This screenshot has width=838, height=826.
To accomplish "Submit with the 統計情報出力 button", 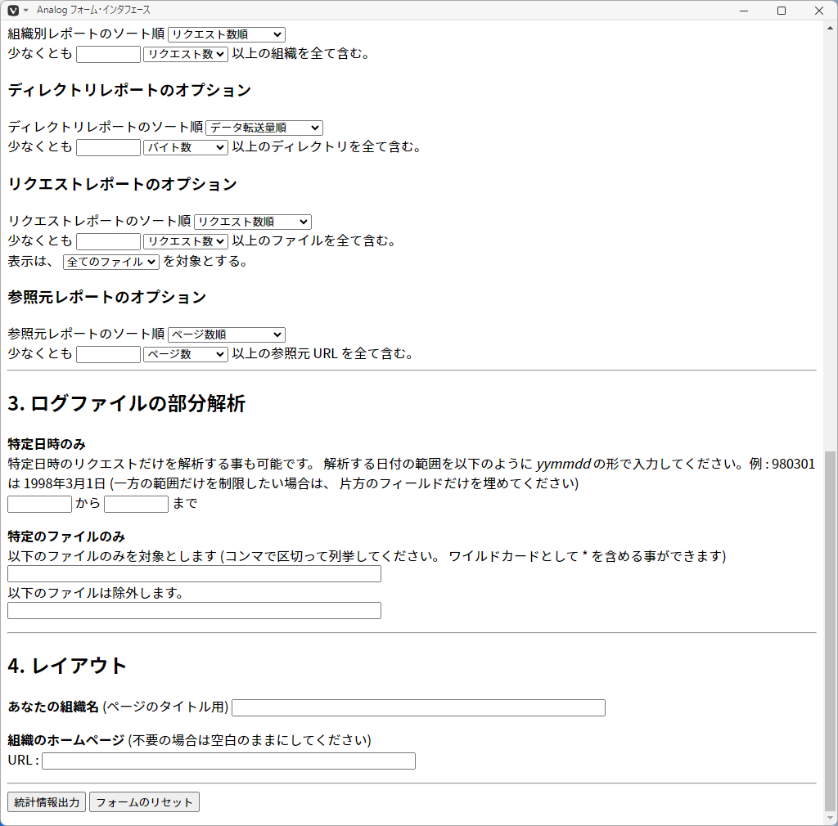I will point(47,802).
